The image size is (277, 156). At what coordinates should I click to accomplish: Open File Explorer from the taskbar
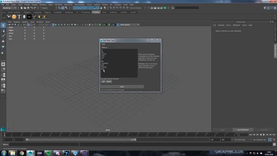[x=13, y=153]
